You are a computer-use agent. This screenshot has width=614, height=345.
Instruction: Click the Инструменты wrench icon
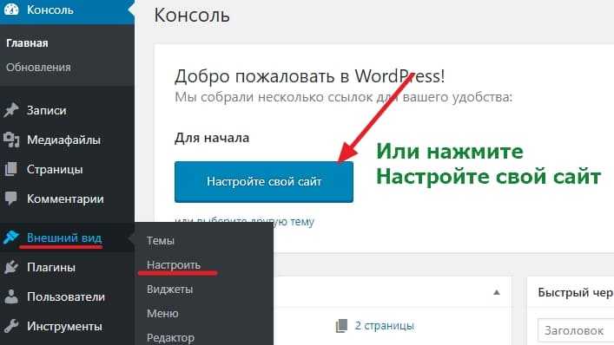click(11, 326)
